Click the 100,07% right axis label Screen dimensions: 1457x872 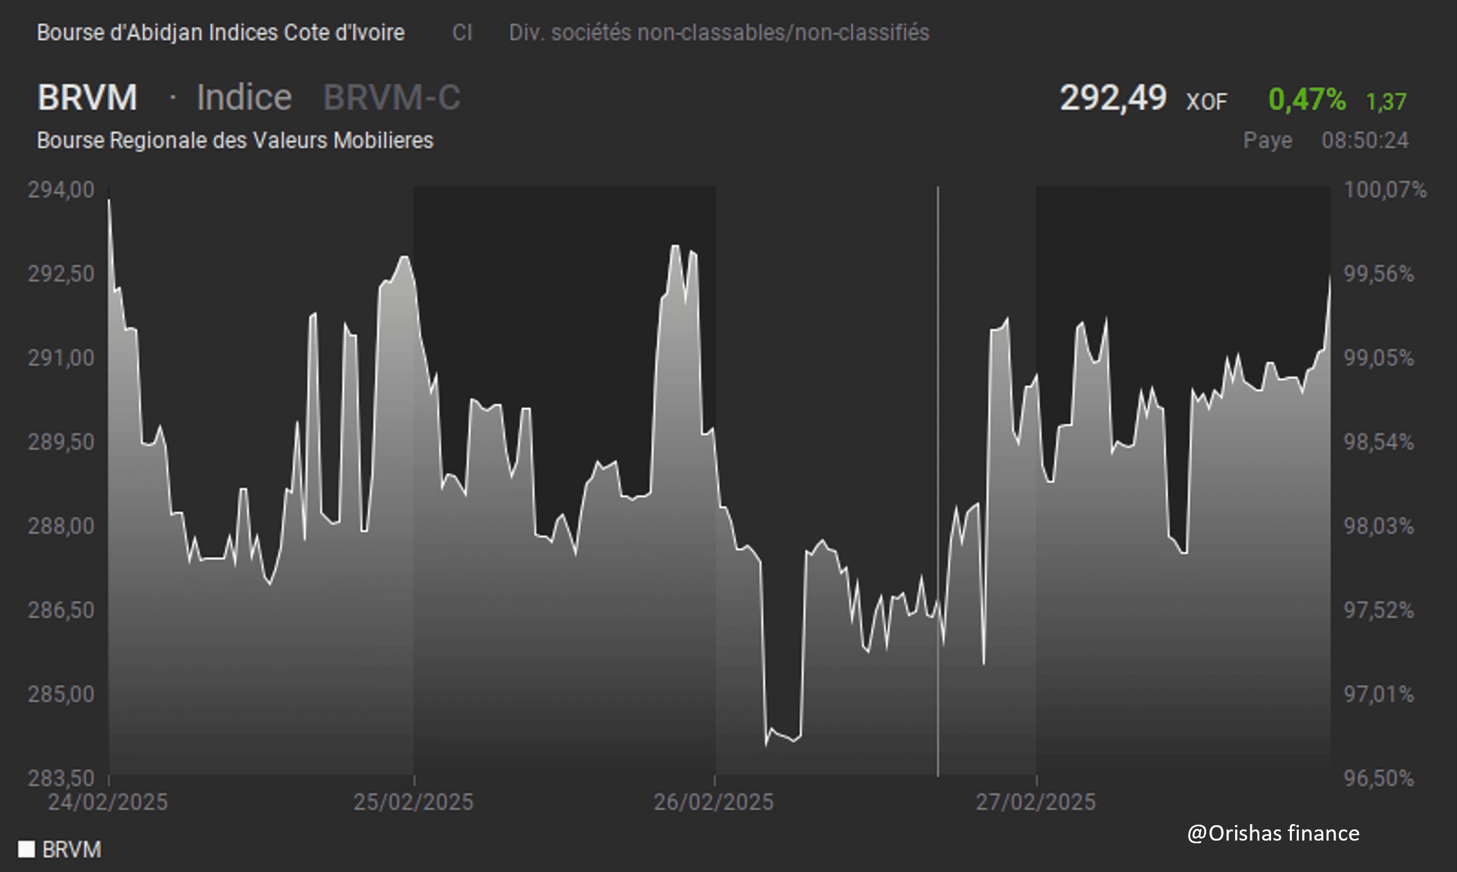tap(1385, 190)
